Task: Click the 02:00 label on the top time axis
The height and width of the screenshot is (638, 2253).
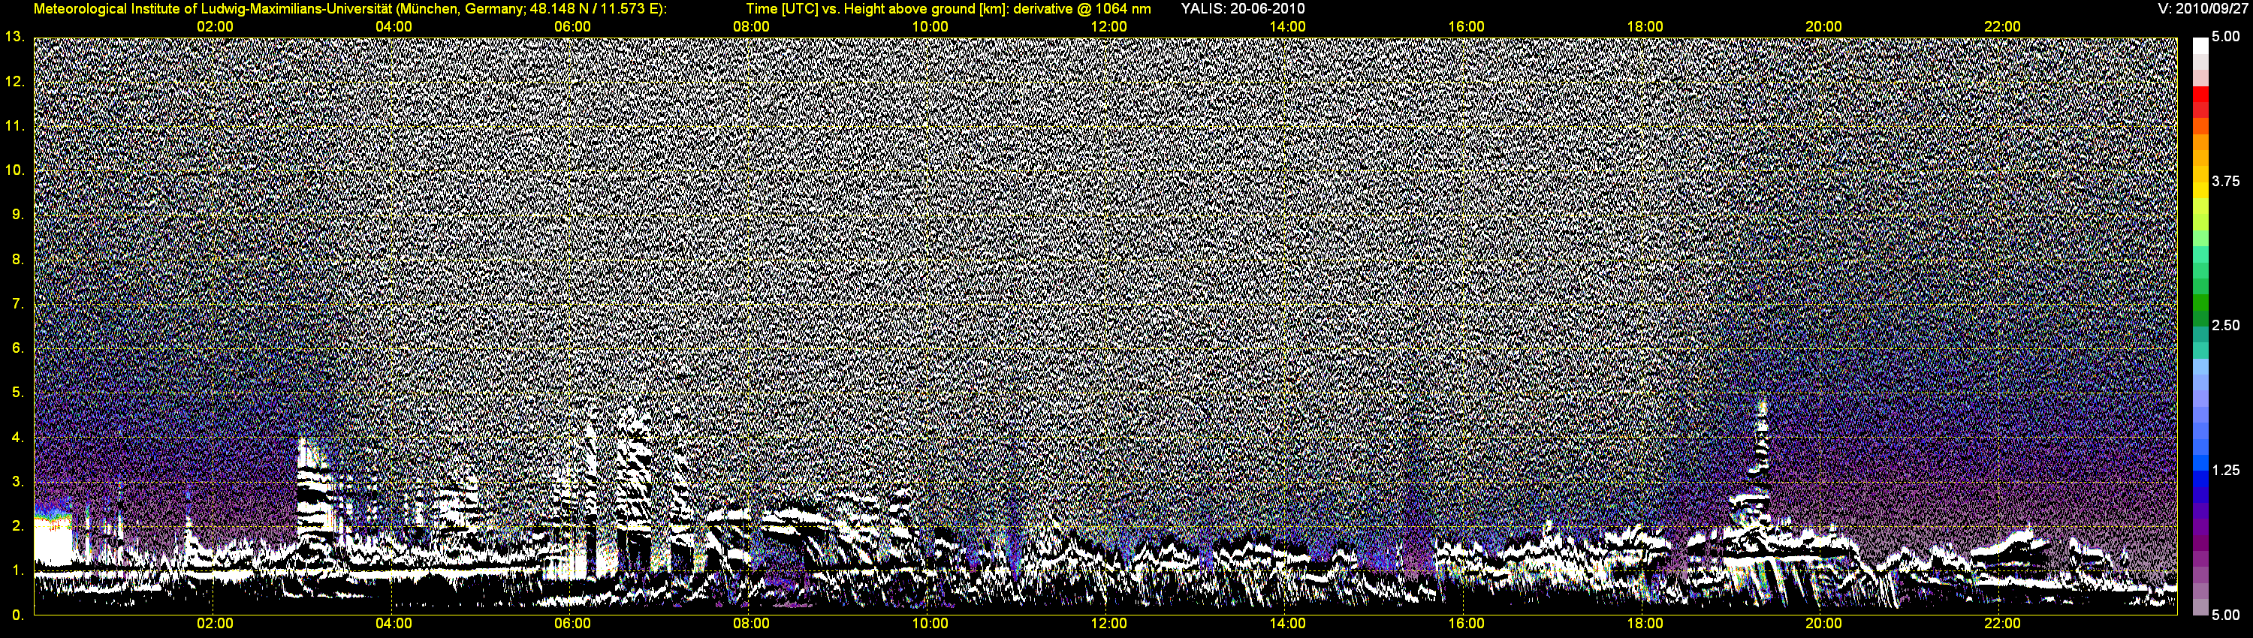Action: (214, 26)
